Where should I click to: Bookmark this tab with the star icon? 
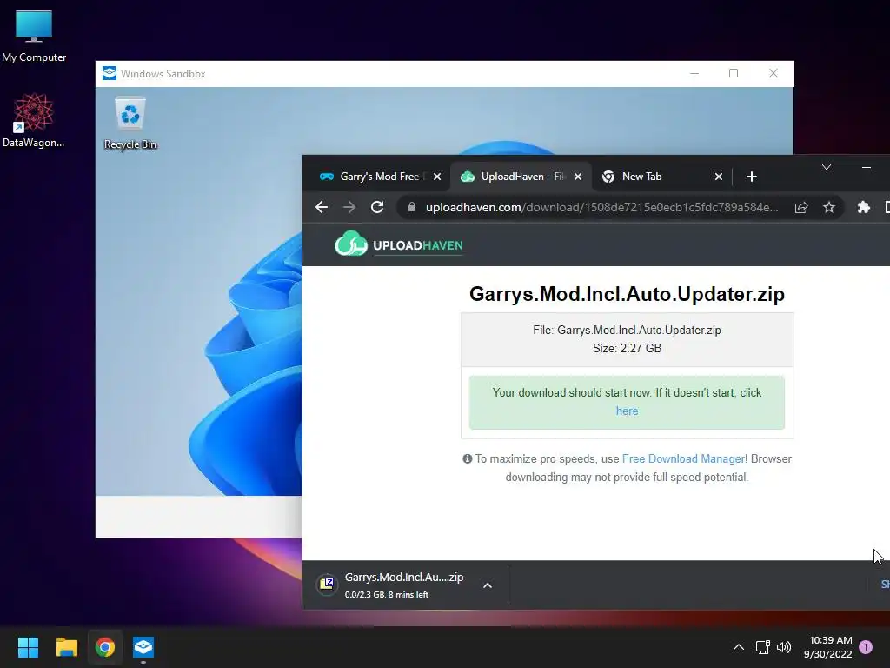click(x=829, y=207)
